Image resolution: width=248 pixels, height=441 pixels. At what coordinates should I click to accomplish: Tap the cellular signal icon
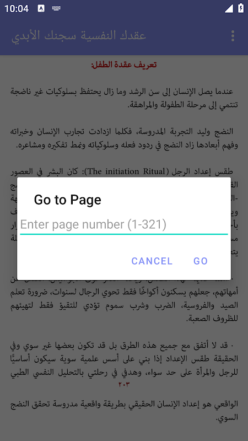[x=229, y=8]
